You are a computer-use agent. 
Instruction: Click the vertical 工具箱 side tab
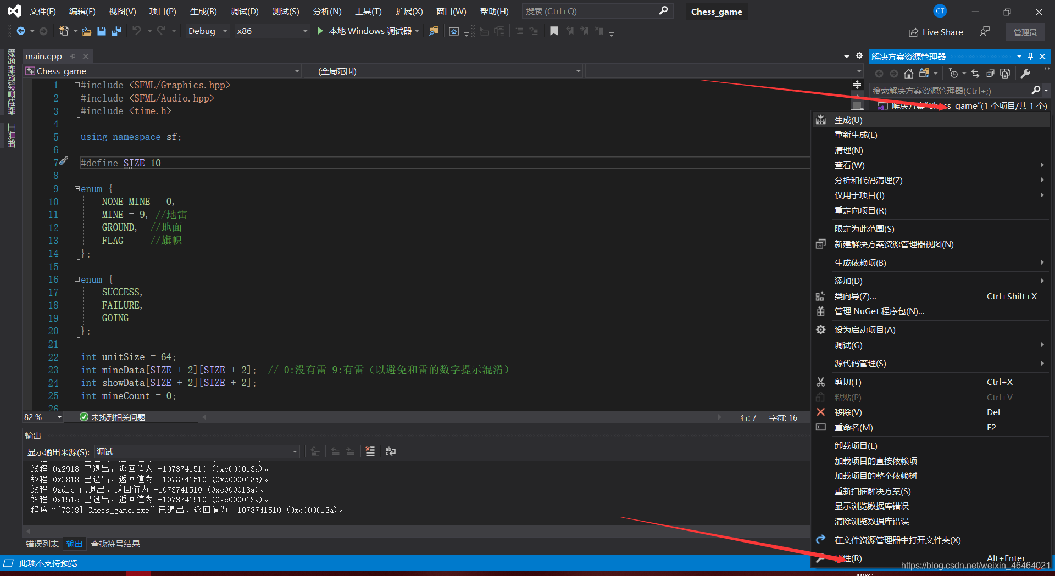point(12,136)
